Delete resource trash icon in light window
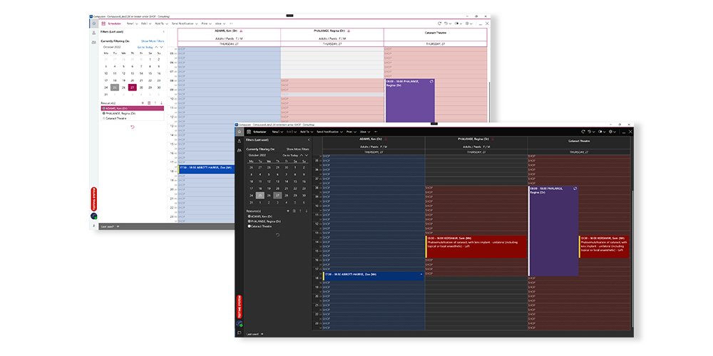Image resolution: width=713 pixels, height=356 pixels. 149,103
